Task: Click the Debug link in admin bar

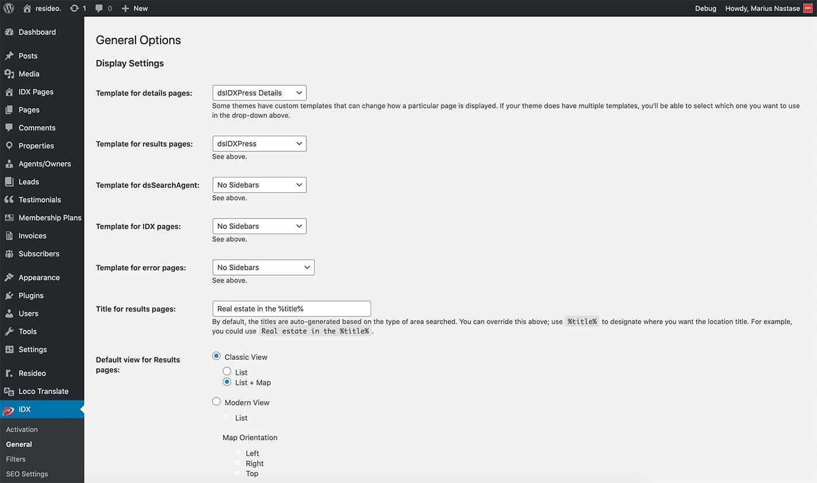Action: point(706,8)
